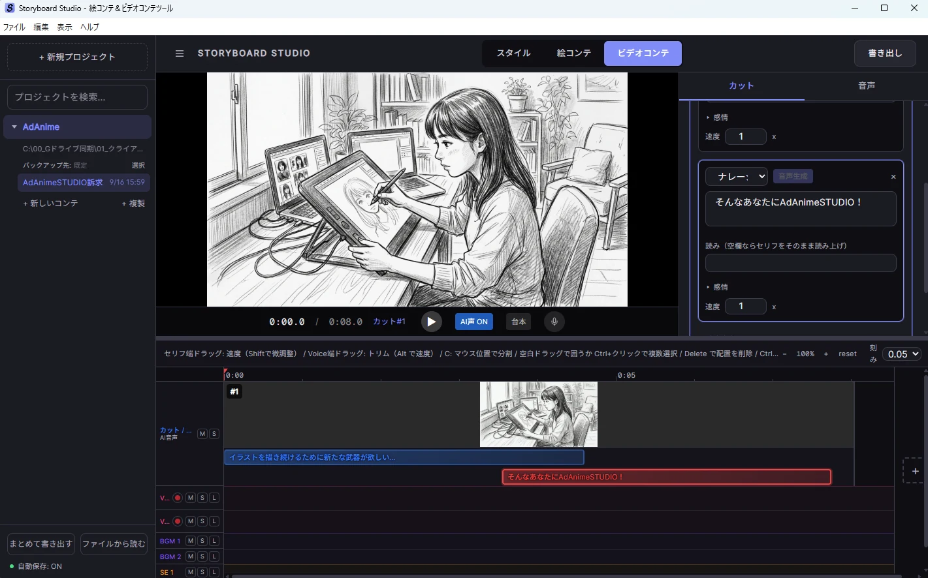Viewport: 928px width, 578px height.
Task: Zoom out timeline with minus button
Action: click(784, 354)
